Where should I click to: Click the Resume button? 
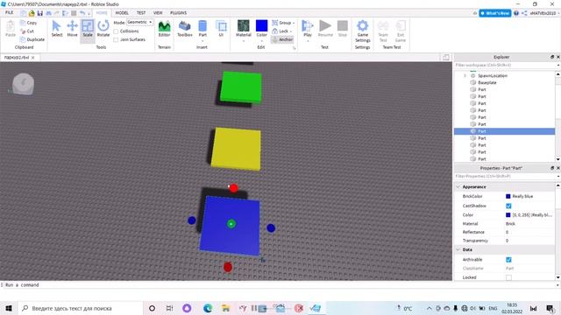click(x=325, y=29)
